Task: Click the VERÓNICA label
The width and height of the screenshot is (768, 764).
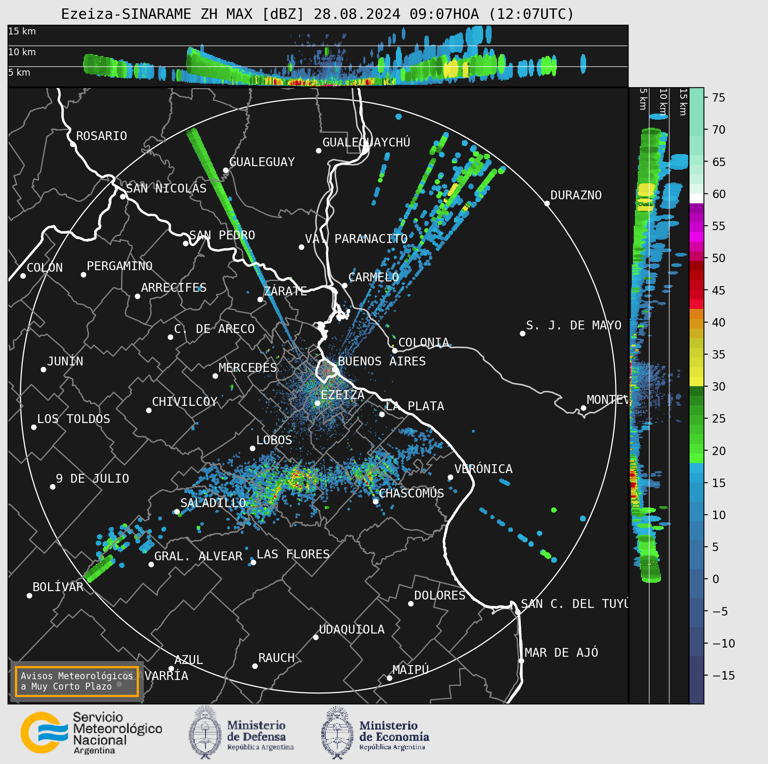Action: [483, 469]
